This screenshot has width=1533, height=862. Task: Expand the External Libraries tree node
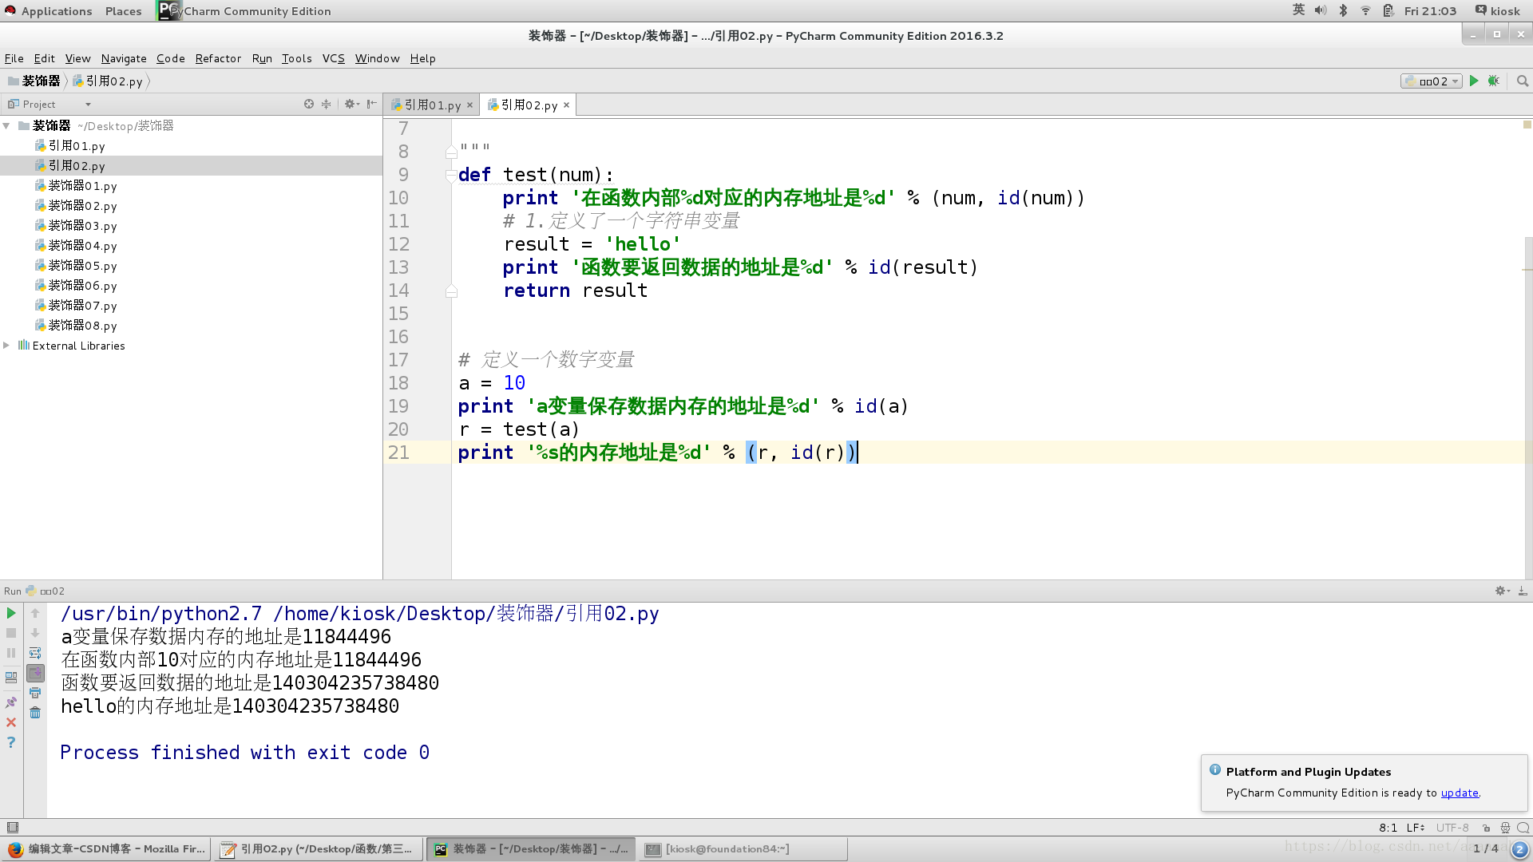(6, 346)
